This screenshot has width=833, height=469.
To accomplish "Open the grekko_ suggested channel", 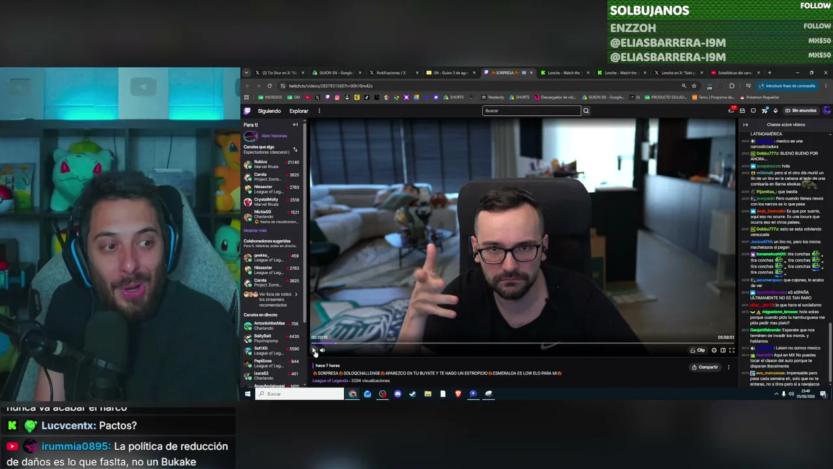I will click(271, 258).
